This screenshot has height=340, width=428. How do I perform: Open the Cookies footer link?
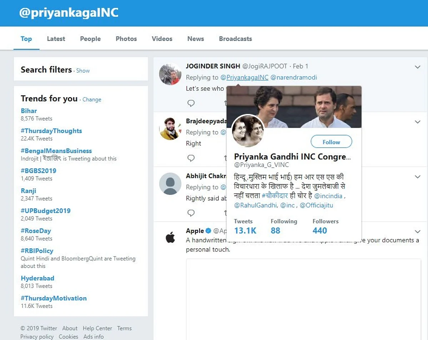point(69,337)
